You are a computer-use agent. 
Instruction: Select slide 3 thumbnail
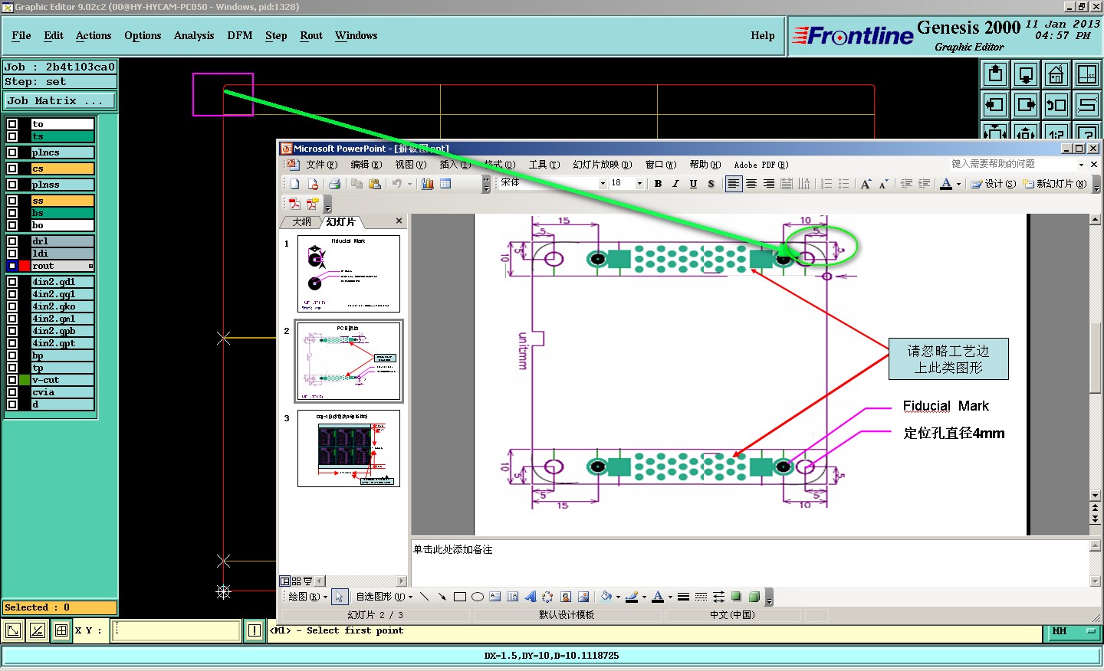click(x=349, y=448)
